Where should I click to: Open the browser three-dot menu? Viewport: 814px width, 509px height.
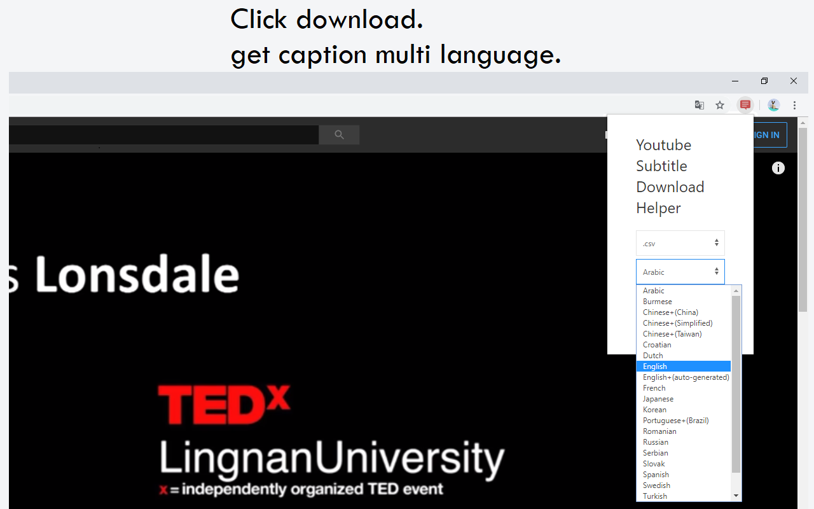point(794,104)
